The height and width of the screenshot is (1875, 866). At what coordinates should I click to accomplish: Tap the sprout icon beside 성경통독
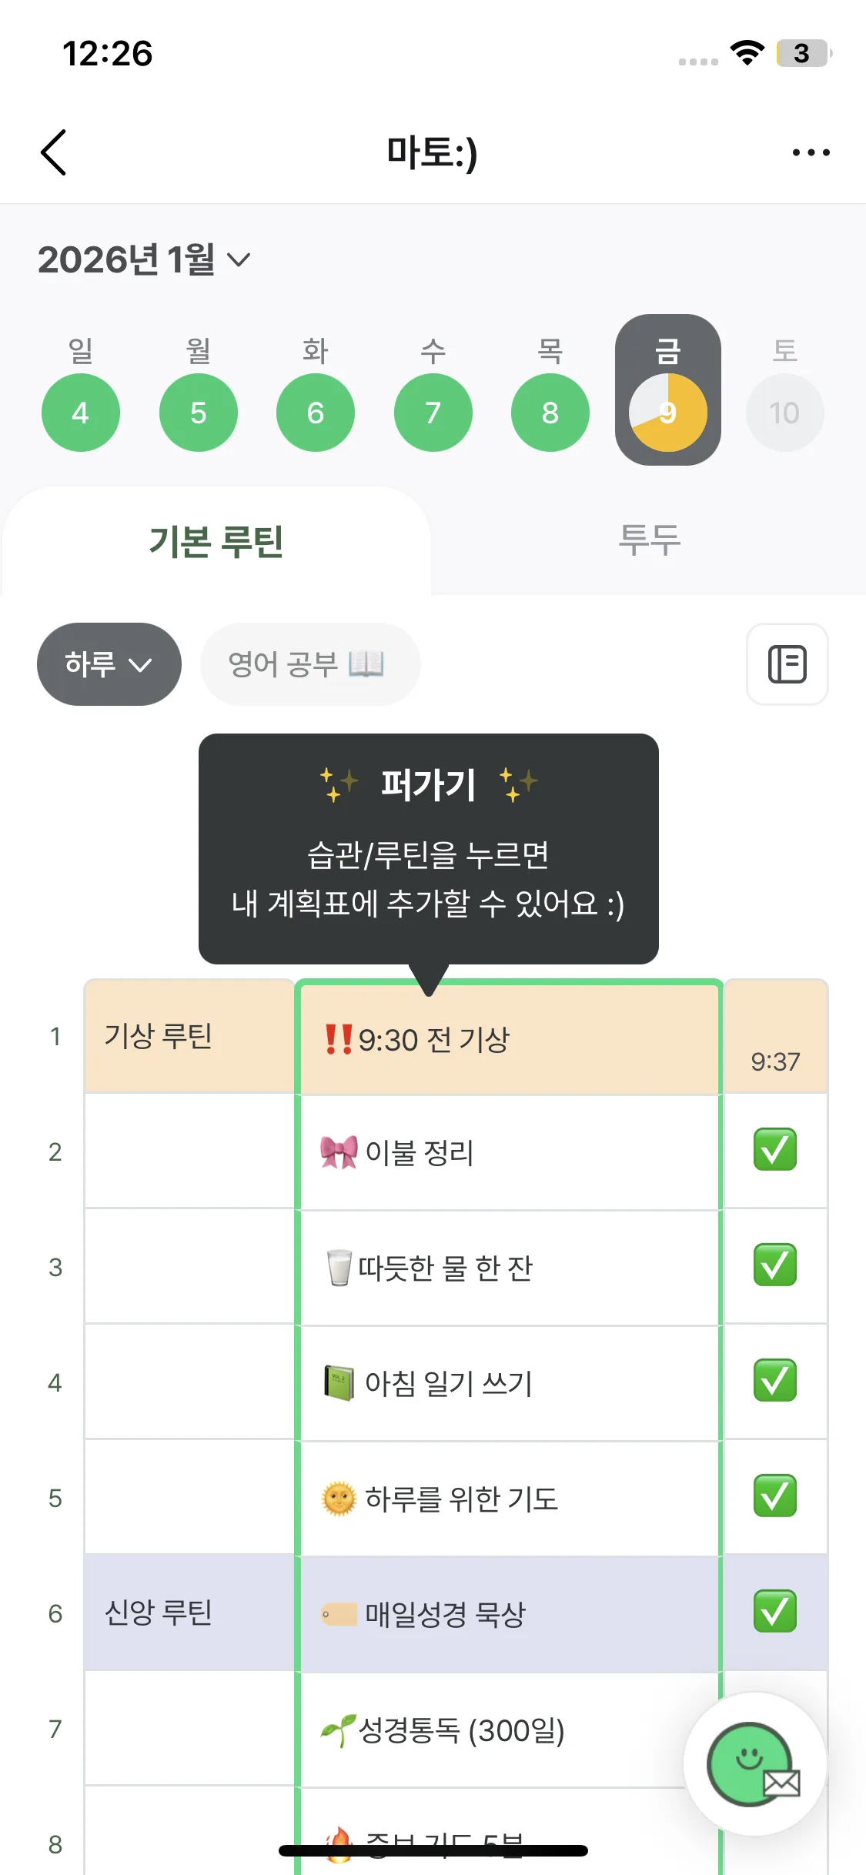pos(339,1731)
